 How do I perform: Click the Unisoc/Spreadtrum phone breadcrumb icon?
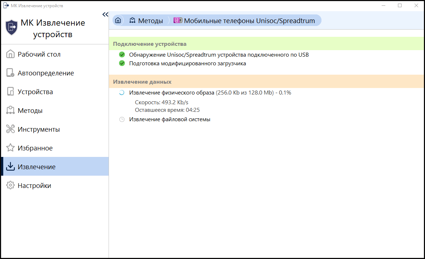[178, 21]
